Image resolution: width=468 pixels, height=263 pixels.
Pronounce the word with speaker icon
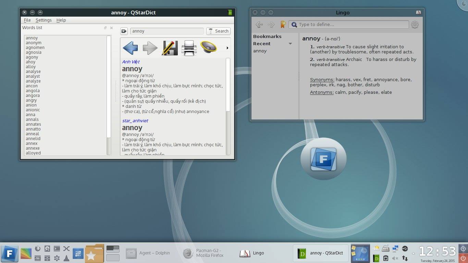[208, 47]
